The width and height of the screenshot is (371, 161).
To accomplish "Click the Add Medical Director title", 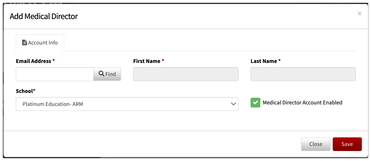I will coord(44,16).
